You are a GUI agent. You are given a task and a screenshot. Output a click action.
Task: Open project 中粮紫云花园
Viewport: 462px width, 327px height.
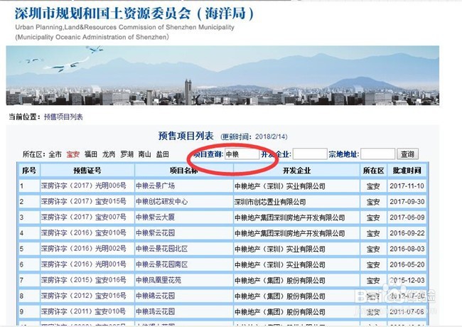pos(155,232)
